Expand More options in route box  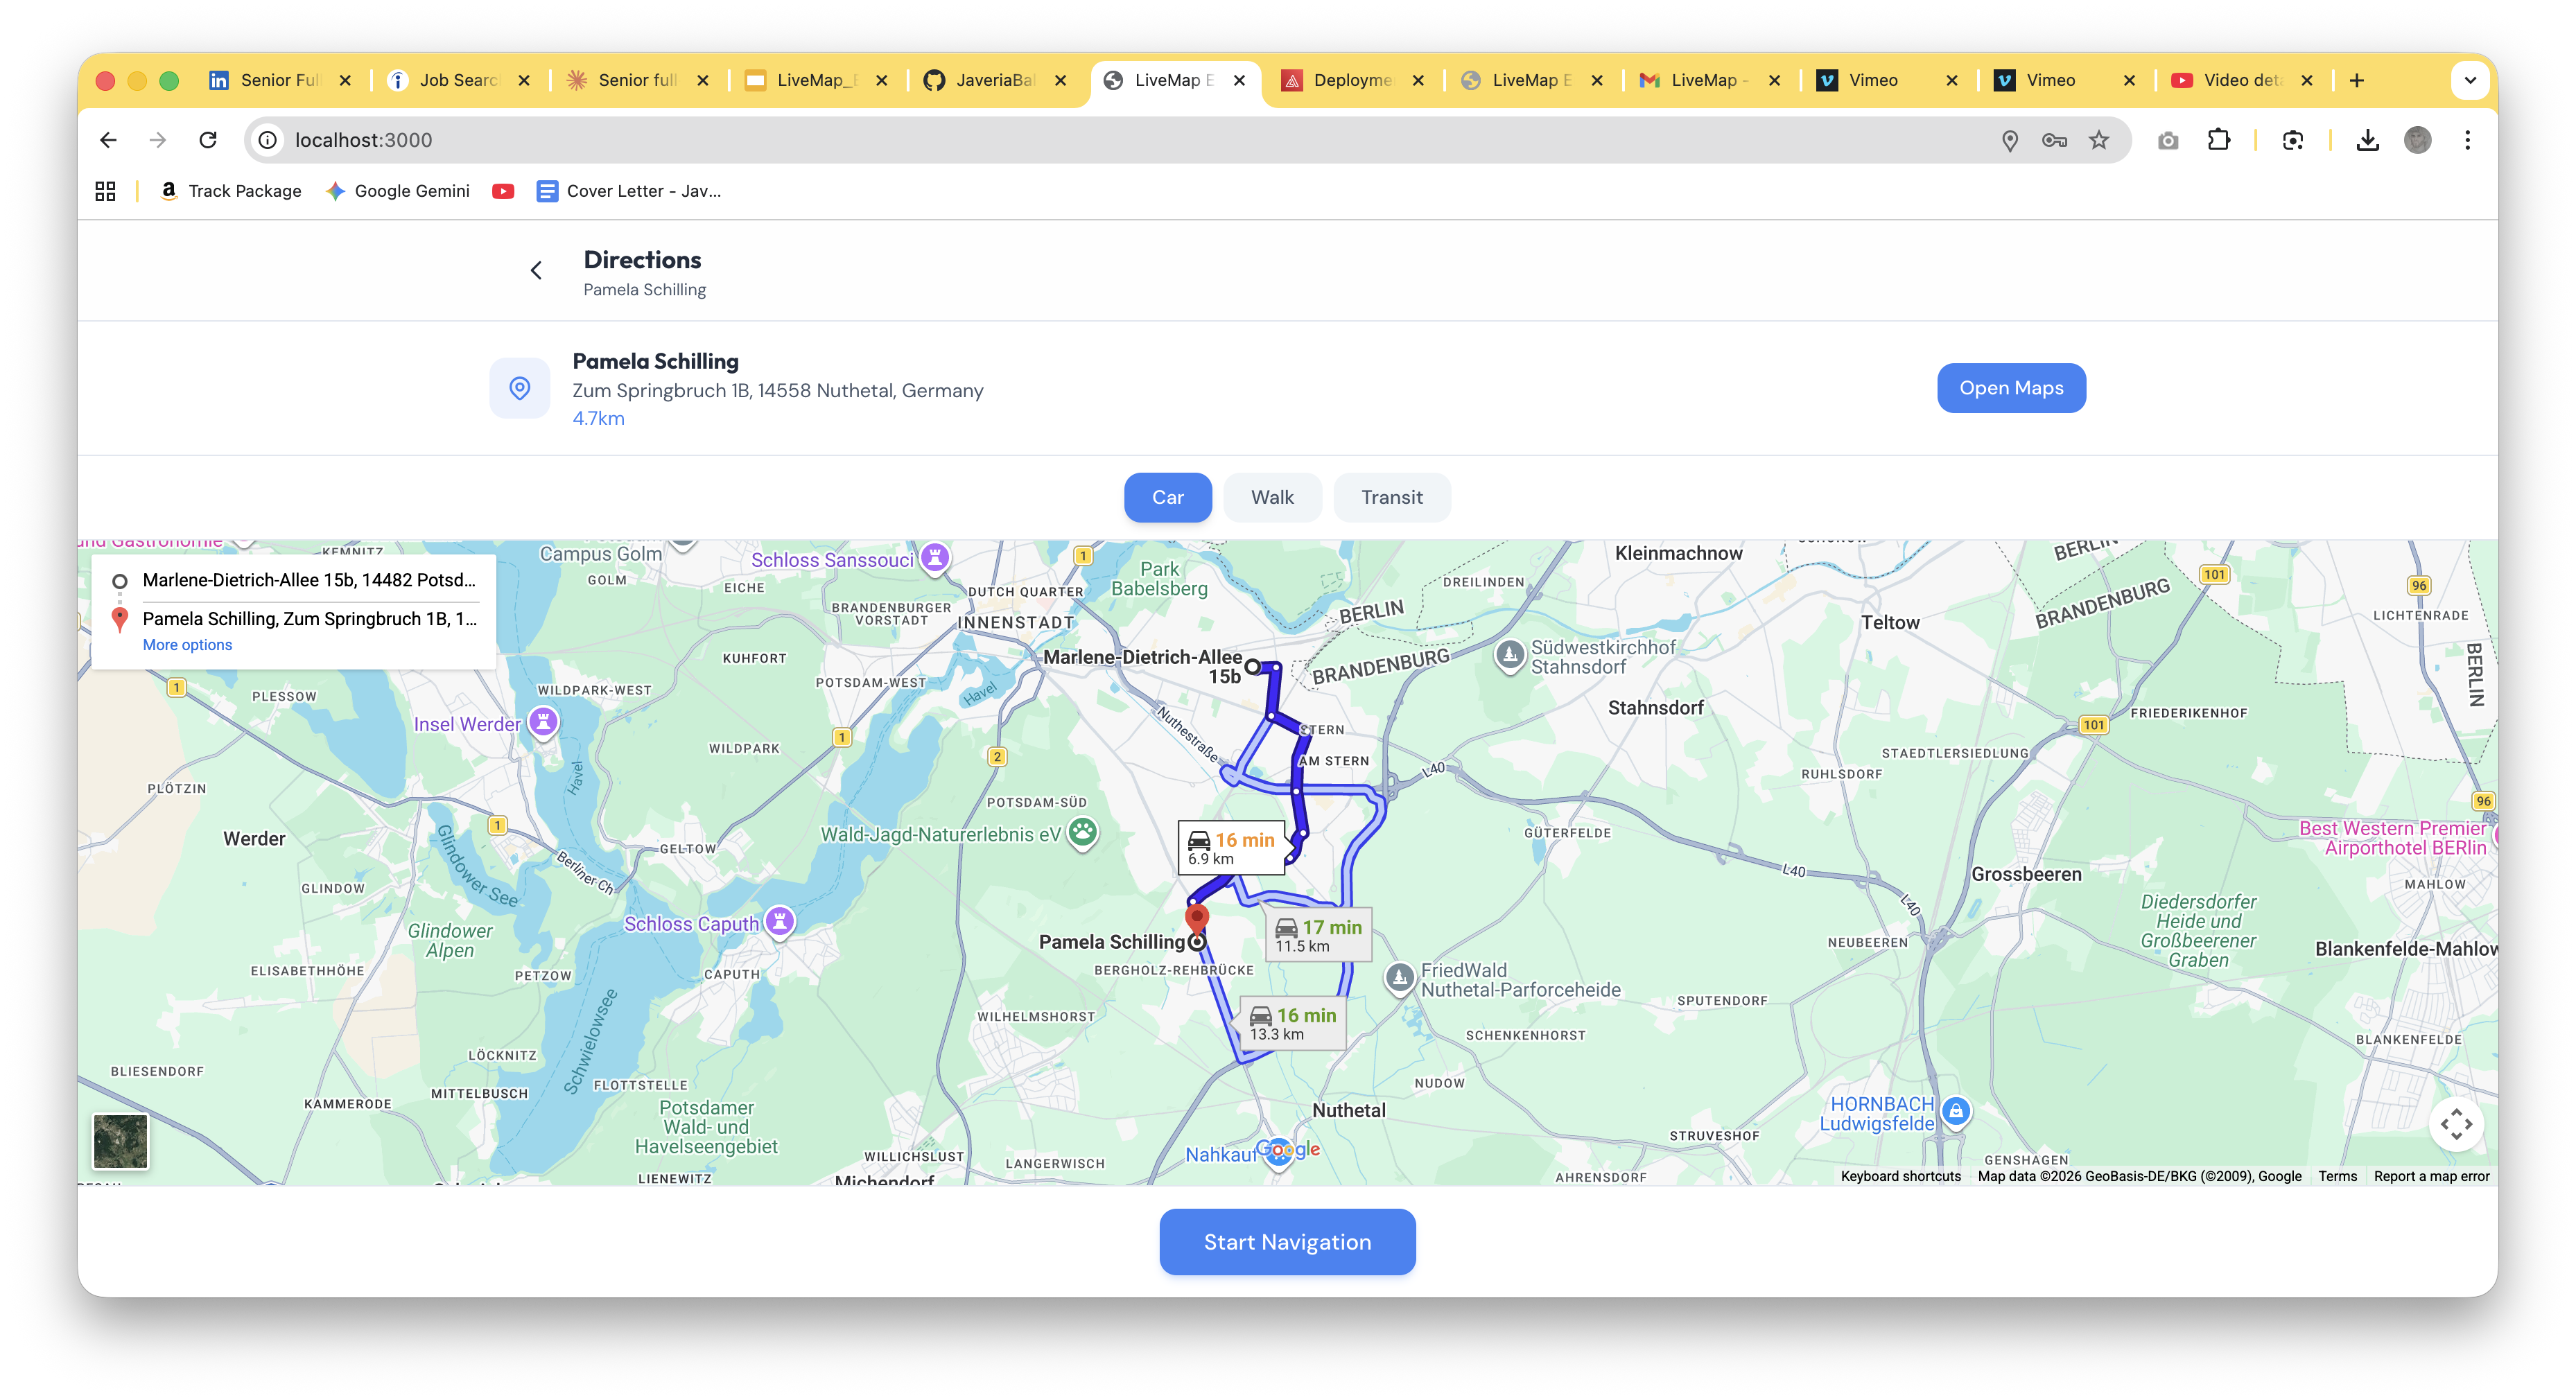pyautogui.click(x=187, y=645)
